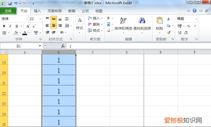The height and width of the screenshot is (127, 211).
Task: Click the Decrease Indent icon
Action: tap(47, 32)
